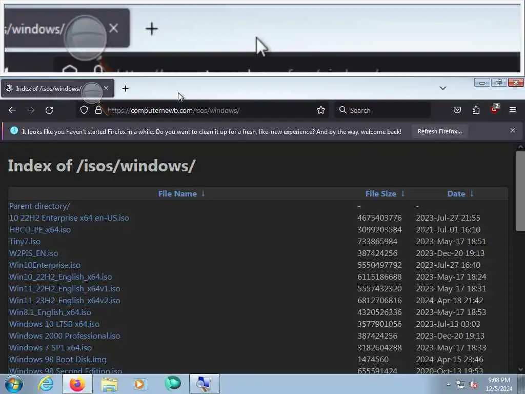Click file size 6812706816

coord(379,300)
